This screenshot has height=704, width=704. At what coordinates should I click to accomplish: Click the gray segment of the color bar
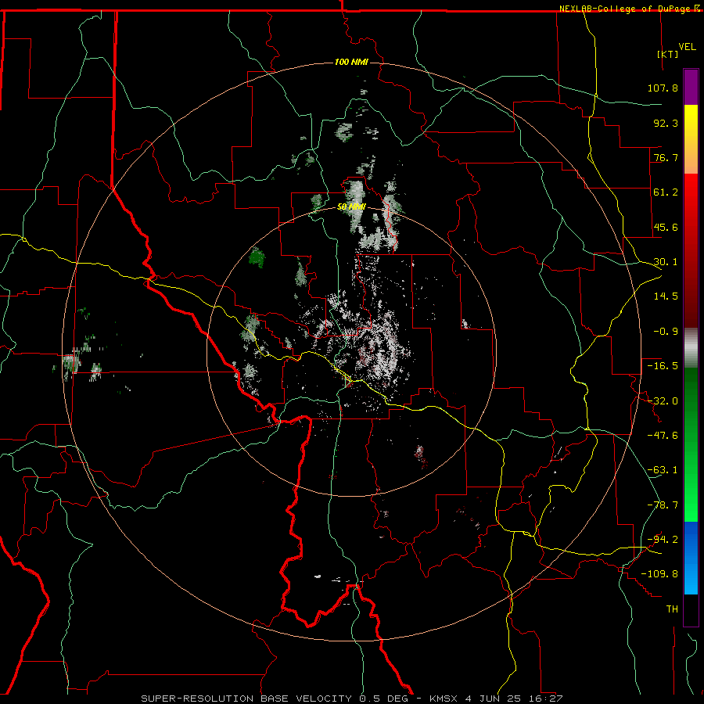pyautogui.click(x=691, y=348)
